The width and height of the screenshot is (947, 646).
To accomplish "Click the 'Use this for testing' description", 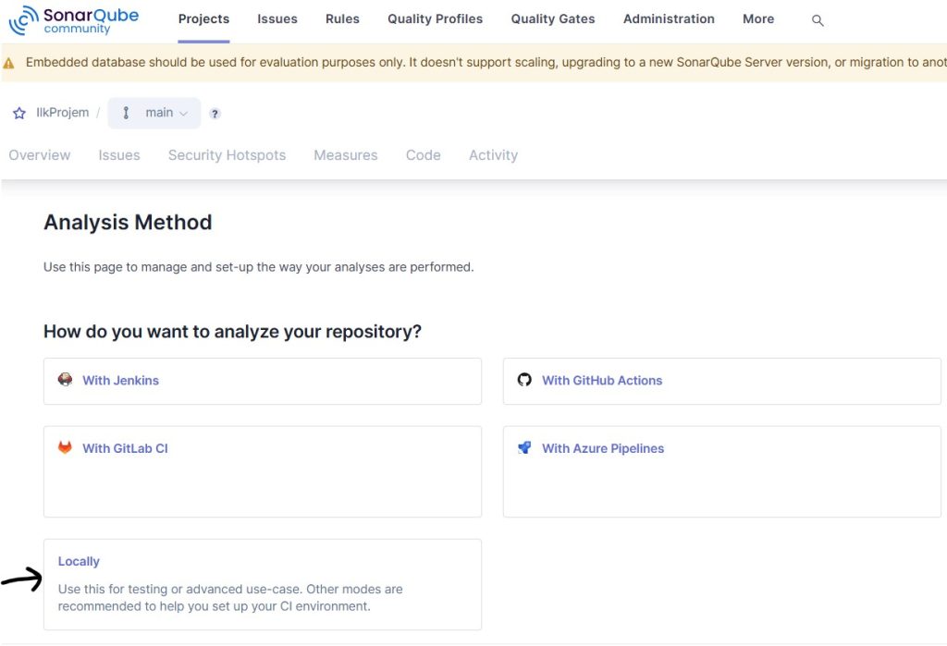I will click(230, 598).
